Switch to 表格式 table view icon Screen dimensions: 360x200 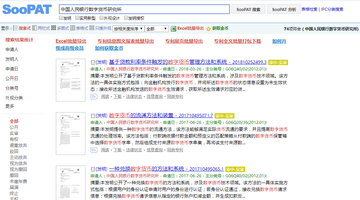(x=73, y=28)
